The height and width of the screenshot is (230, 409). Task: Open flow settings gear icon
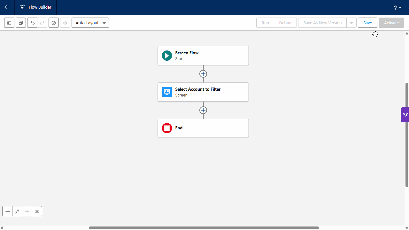[x=65, y=23]
